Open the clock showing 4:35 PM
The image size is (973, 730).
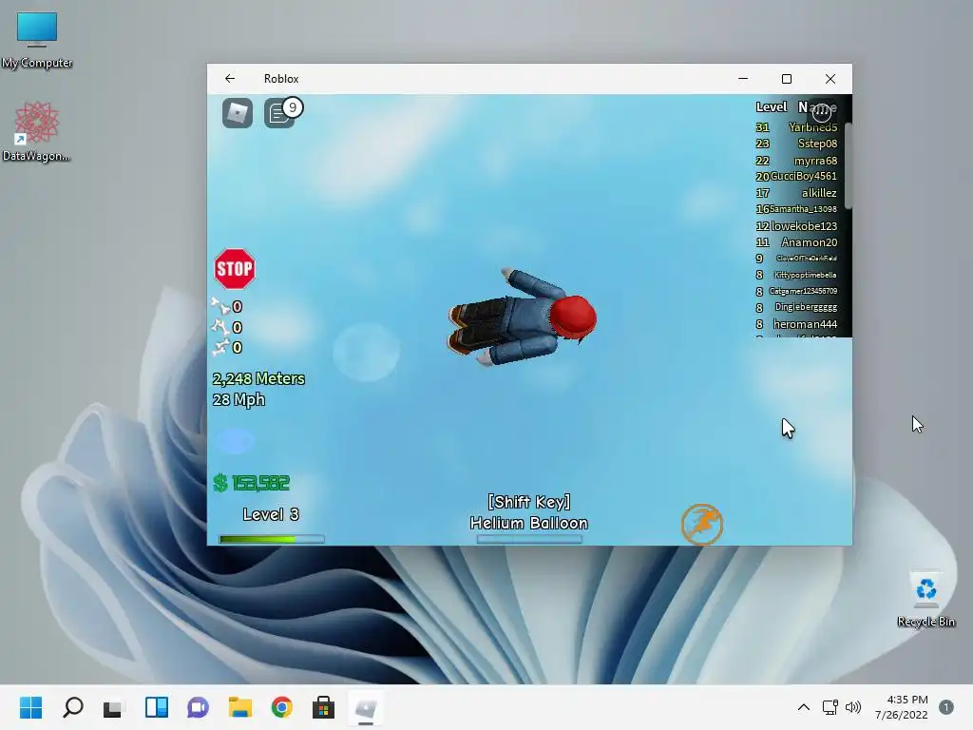(x=902, y=707)
